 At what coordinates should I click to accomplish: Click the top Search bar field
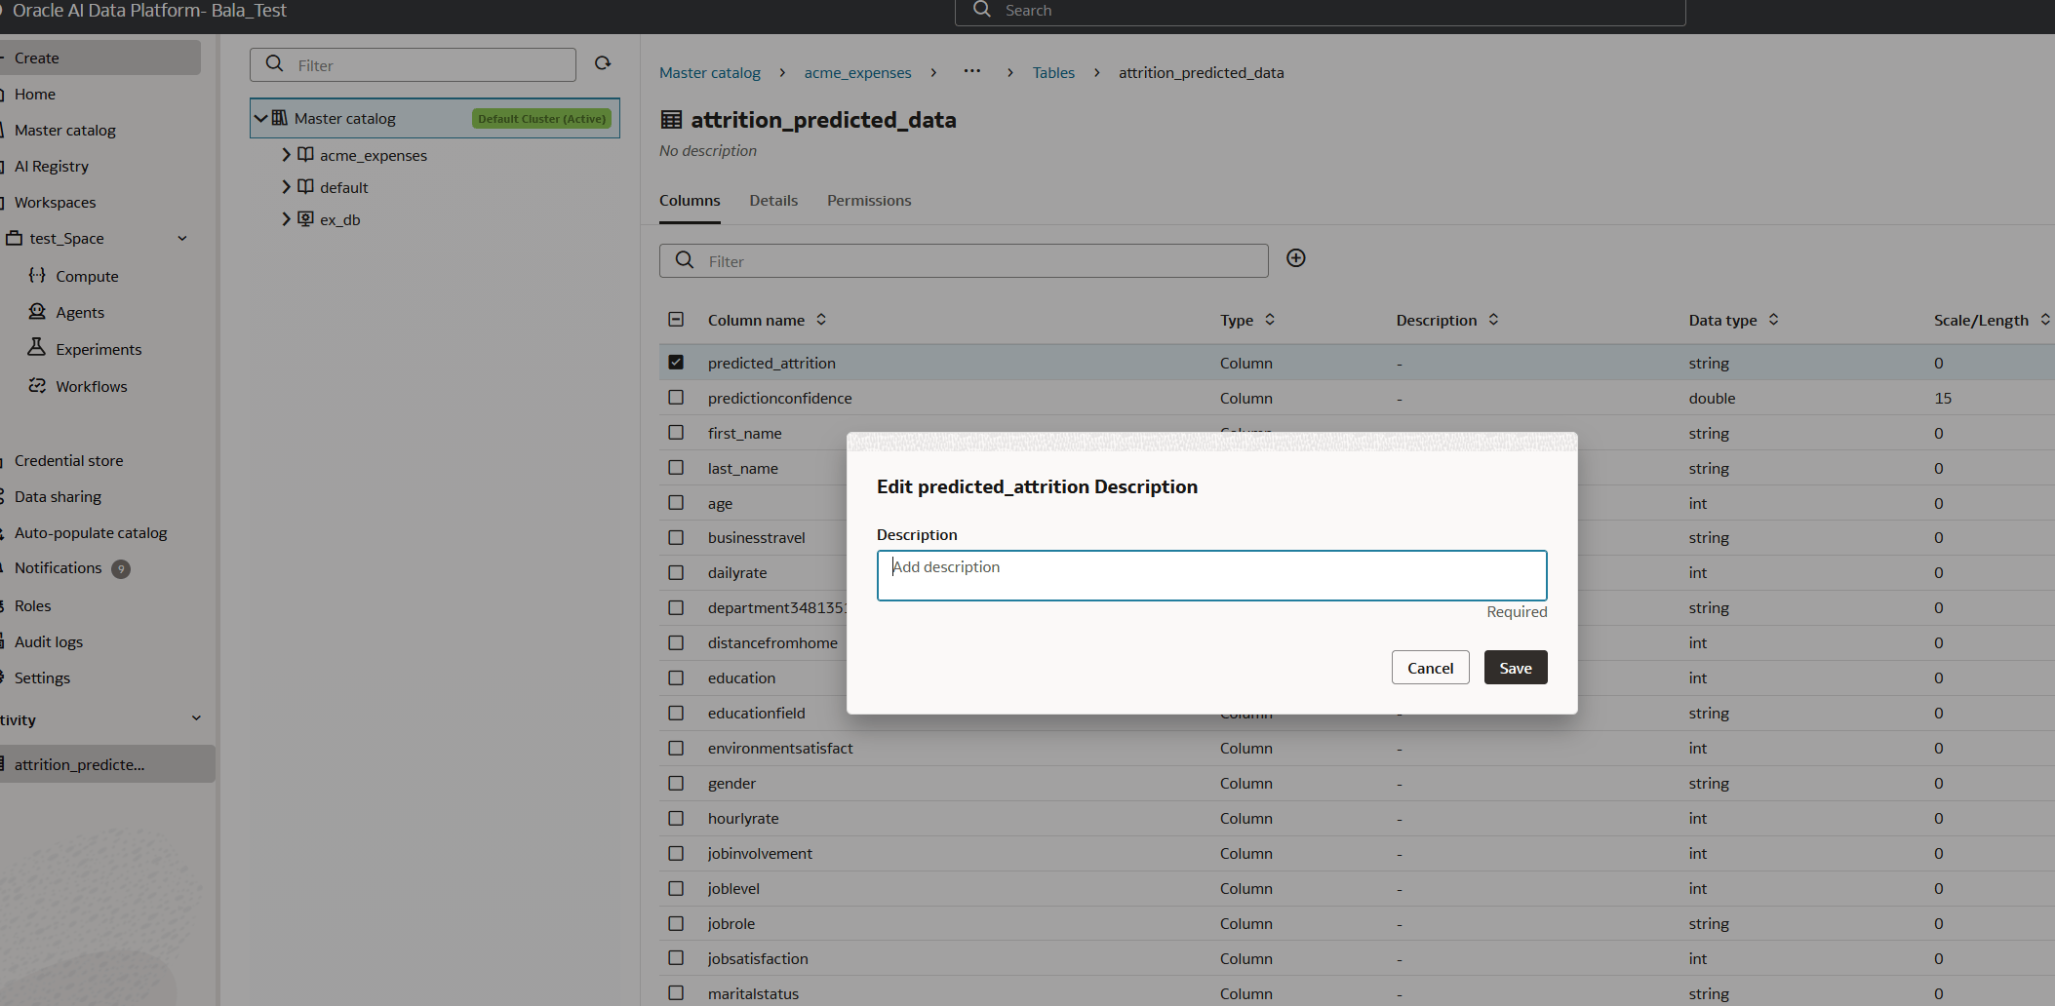tap(1320, 11)
